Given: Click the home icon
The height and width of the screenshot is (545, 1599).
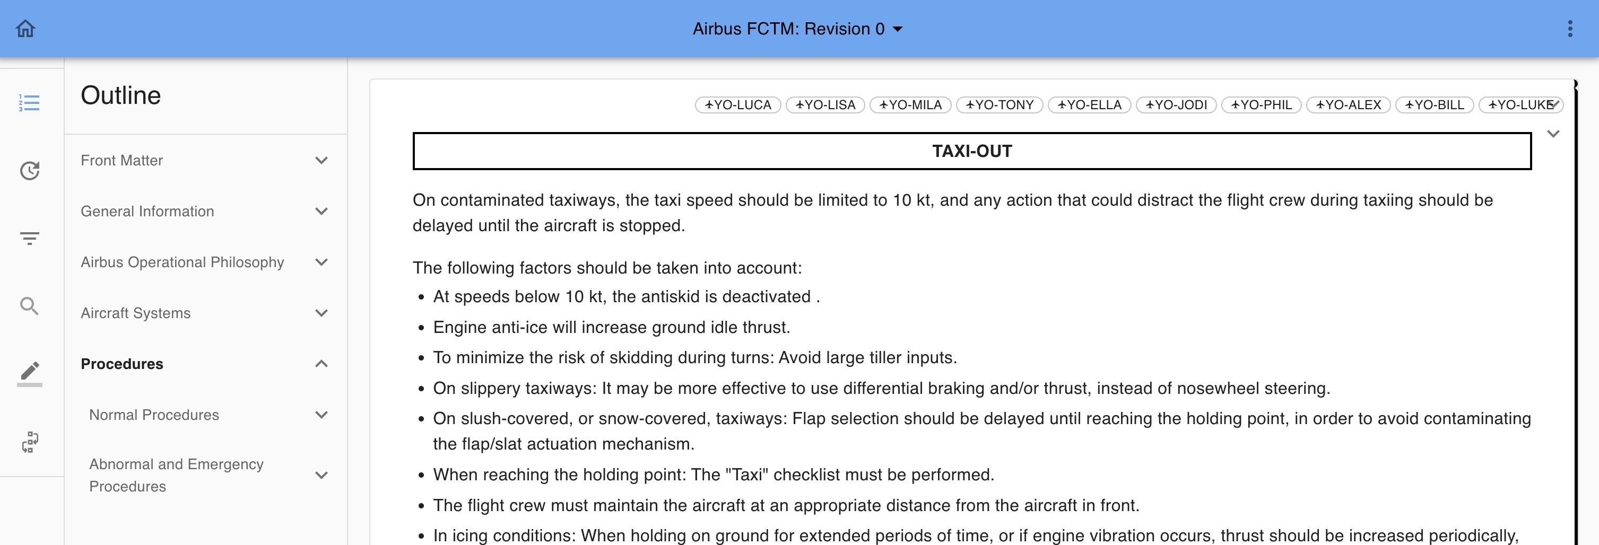Looking at the screenshot, I should (x=25, y=29).
